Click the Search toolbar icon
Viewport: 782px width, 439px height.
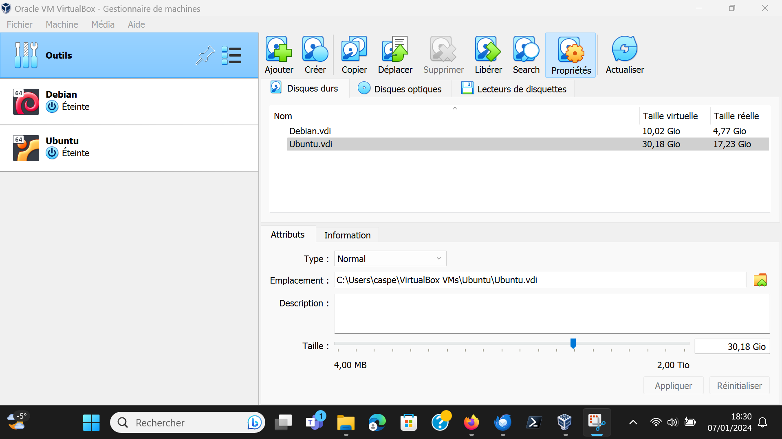[526, 55]
